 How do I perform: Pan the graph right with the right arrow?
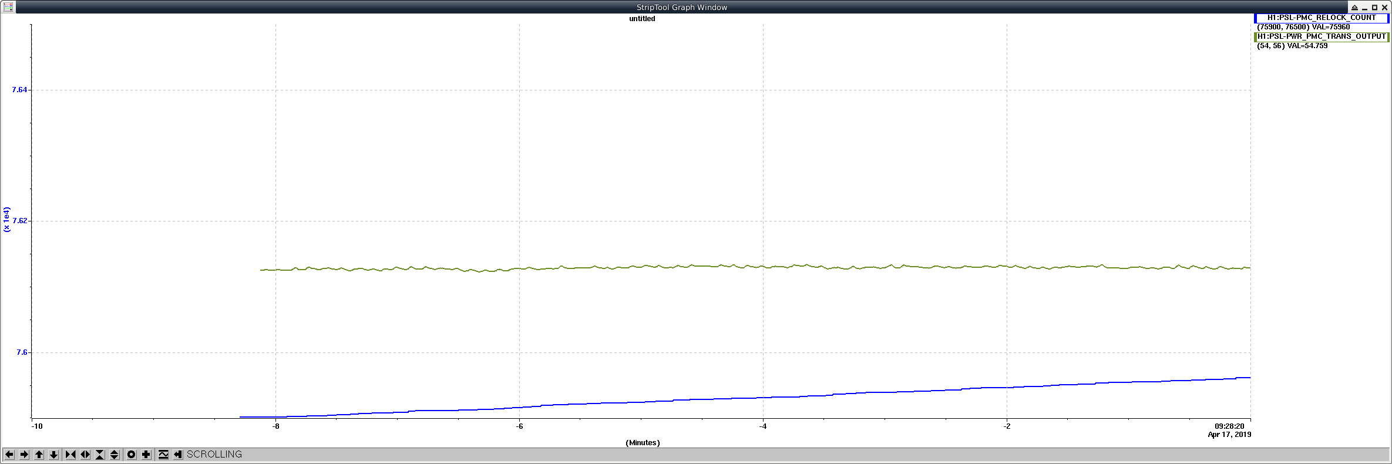[x=24, y=455]
